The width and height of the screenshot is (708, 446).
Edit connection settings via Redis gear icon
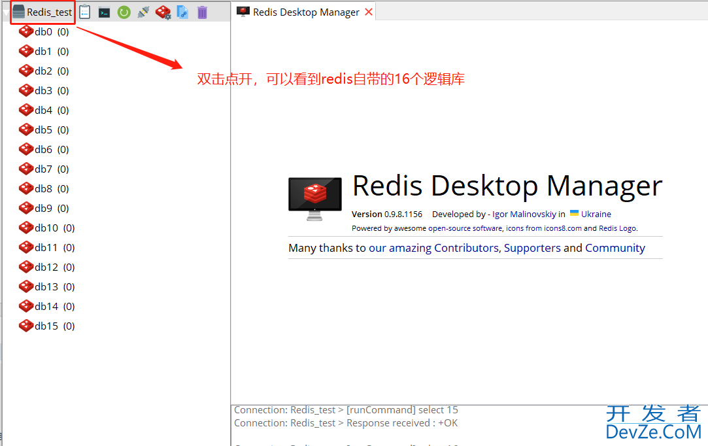(163, 12)
